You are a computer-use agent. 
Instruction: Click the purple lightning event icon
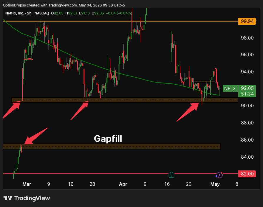[219, 175]
